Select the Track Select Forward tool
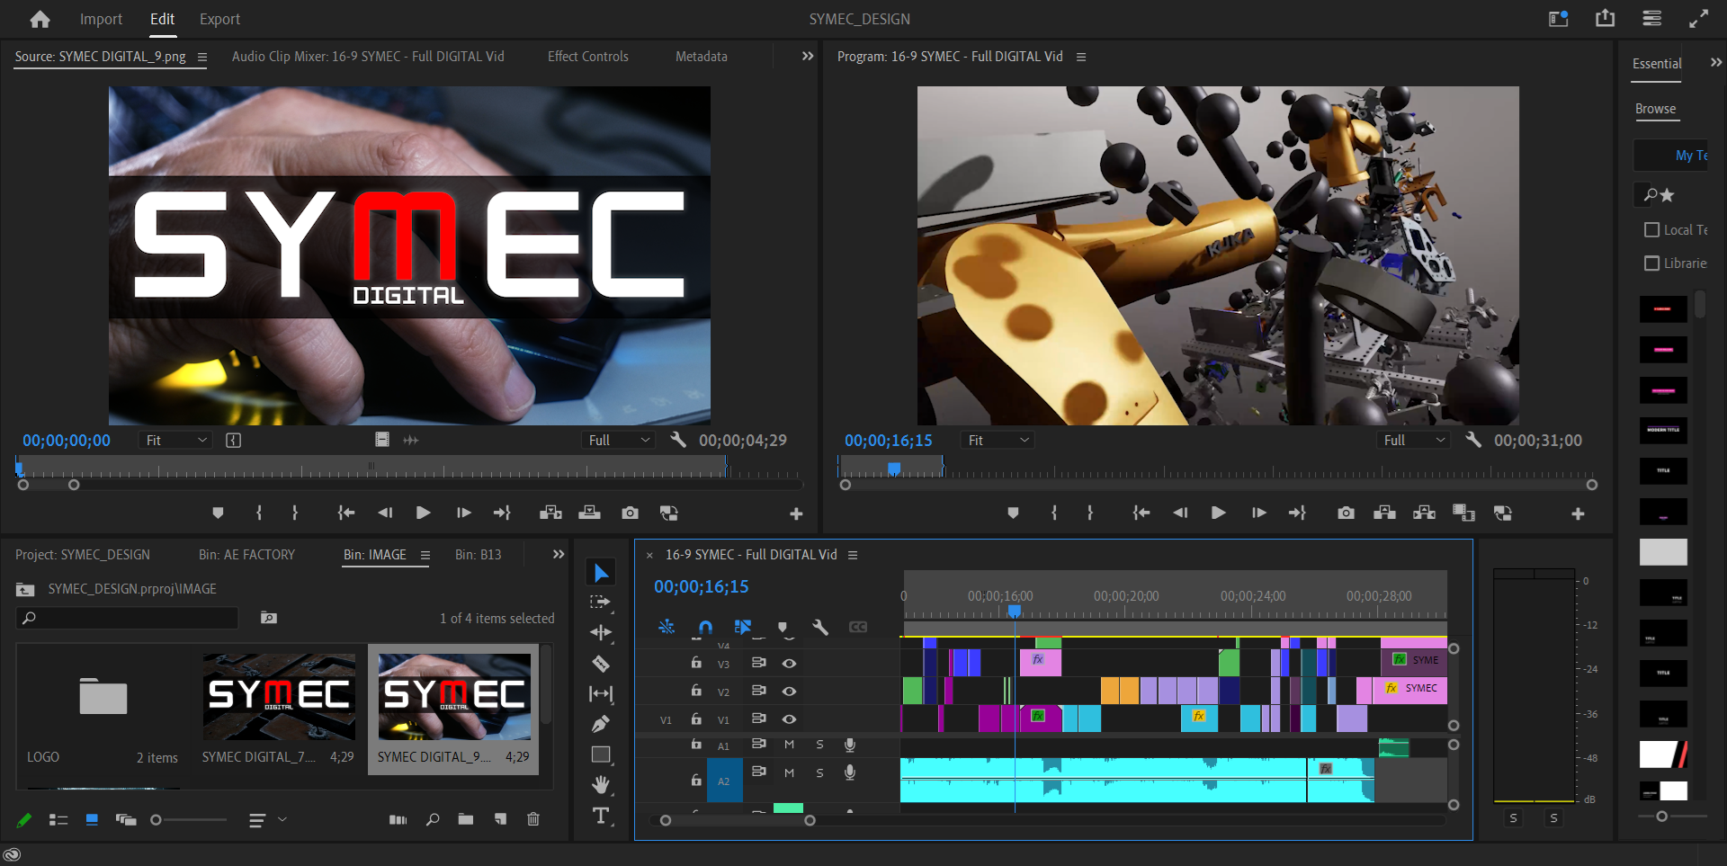The image size is (1727, 866). [601, 603]
